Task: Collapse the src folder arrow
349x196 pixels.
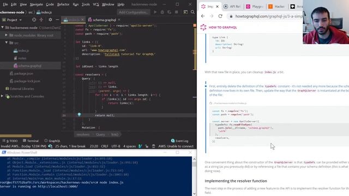Action: click(6, 42)
